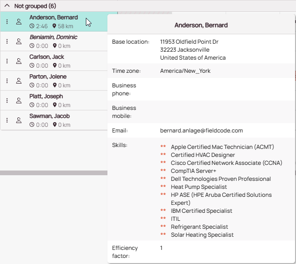This screenshot has width=296, height=264.
Task: Click the address 11953 Oldfield Point Dr
Action: (189, 42)
